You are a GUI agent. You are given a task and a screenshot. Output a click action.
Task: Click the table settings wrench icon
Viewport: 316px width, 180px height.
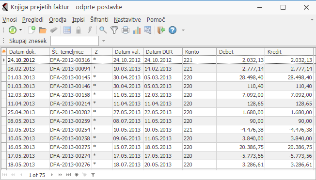(148, 30)
